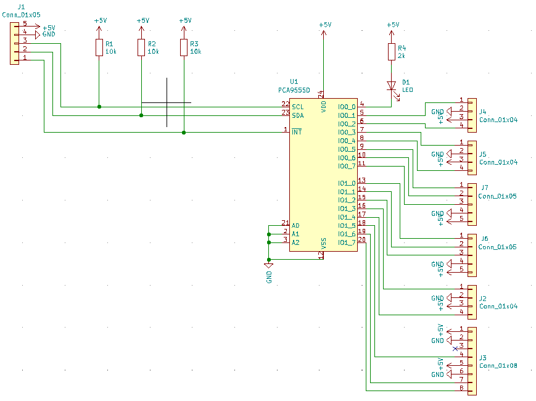Click the no-connect X on J3 pin 3
The height and width of the screenshot is (401, 536).
click(x=455, y=349)
